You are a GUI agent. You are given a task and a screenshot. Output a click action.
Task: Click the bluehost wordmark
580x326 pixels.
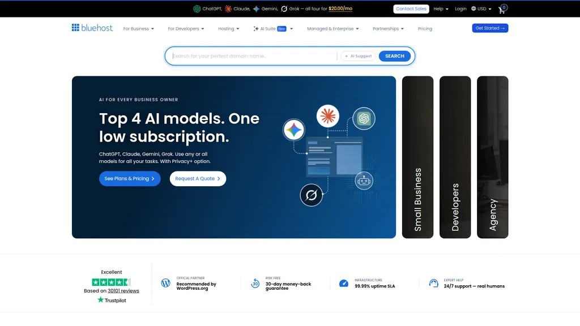click(97, 28)
